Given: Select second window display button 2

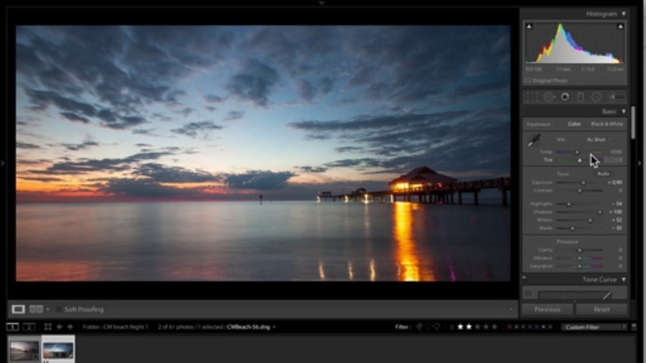Looking at the screenshot, I should click(x=29, y=327).
